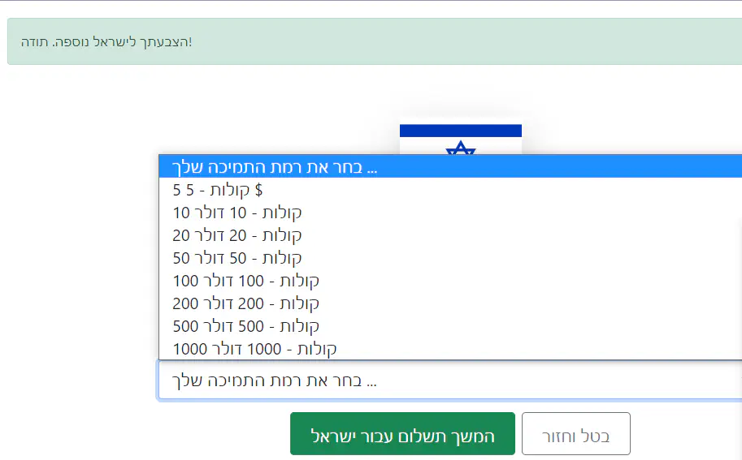The height and width of the screenshot is (460, 742).
Task: Choose the 100 votes for 100 dollars option
Action: [x=245, y=281]
